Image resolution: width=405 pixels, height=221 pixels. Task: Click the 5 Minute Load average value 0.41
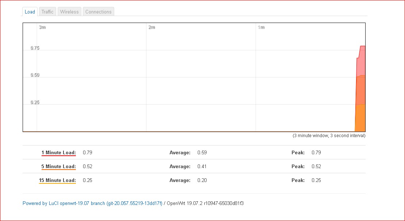coord(202,166)
